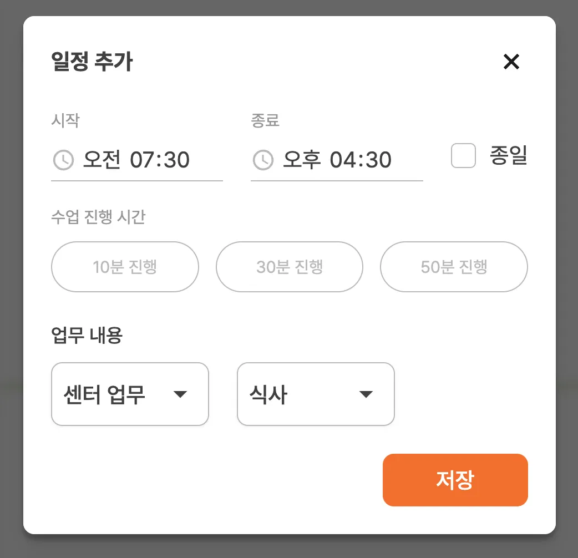Click the 종일 label text
Image resolution: width=578 pixels, height=558 pixels.
(x=508, y=156)
